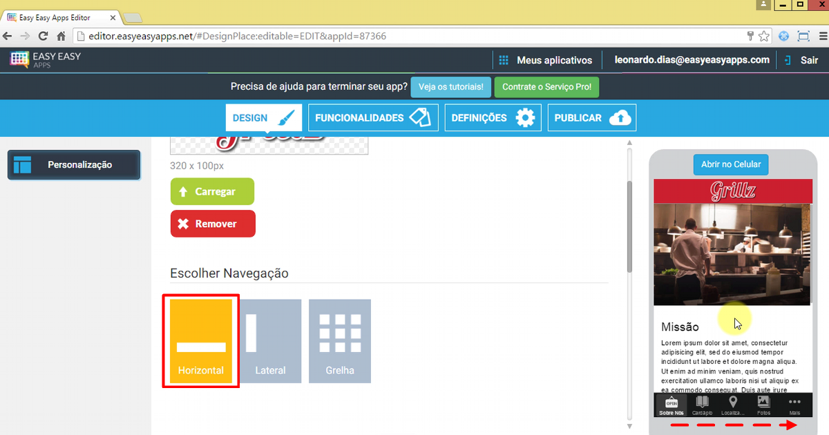The width and height of the screenshot is (829, 435).
Task: Open the Mais ellipsis icon in the preview
Action: pyautogui.click(x=794, y=403)
